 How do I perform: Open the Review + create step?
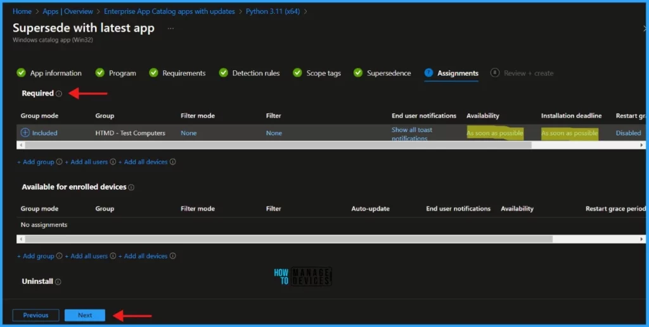[x=528, y=73]
